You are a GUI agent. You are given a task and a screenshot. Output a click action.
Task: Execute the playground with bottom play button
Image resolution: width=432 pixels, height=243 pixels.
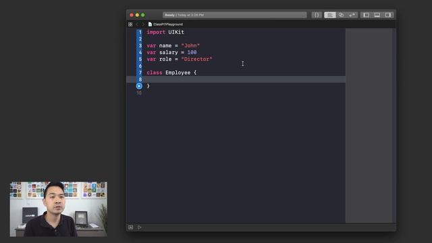[x=140, y=227]
